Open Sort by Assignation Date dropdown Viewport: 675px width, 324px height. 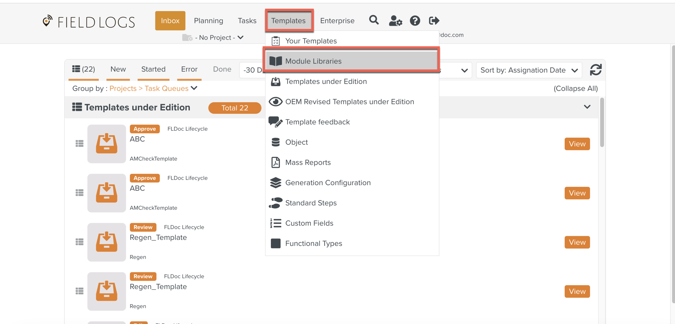tap(529, 70)
